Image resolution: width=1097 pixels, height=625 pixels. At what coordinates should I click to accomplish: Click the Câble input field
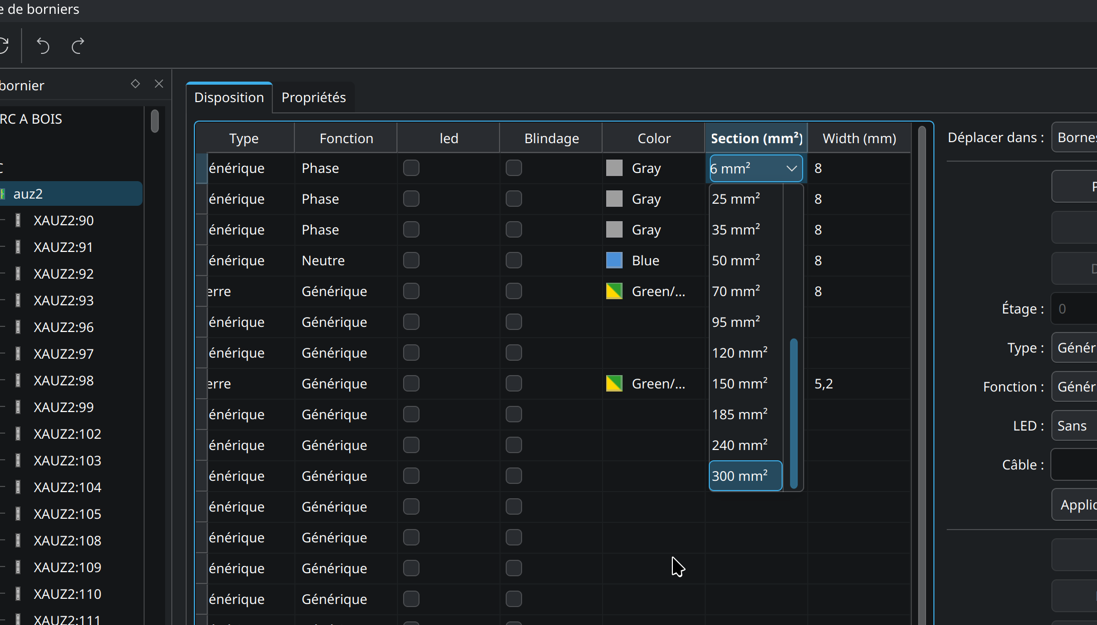pyautogui.click(x=1074, y=464)
